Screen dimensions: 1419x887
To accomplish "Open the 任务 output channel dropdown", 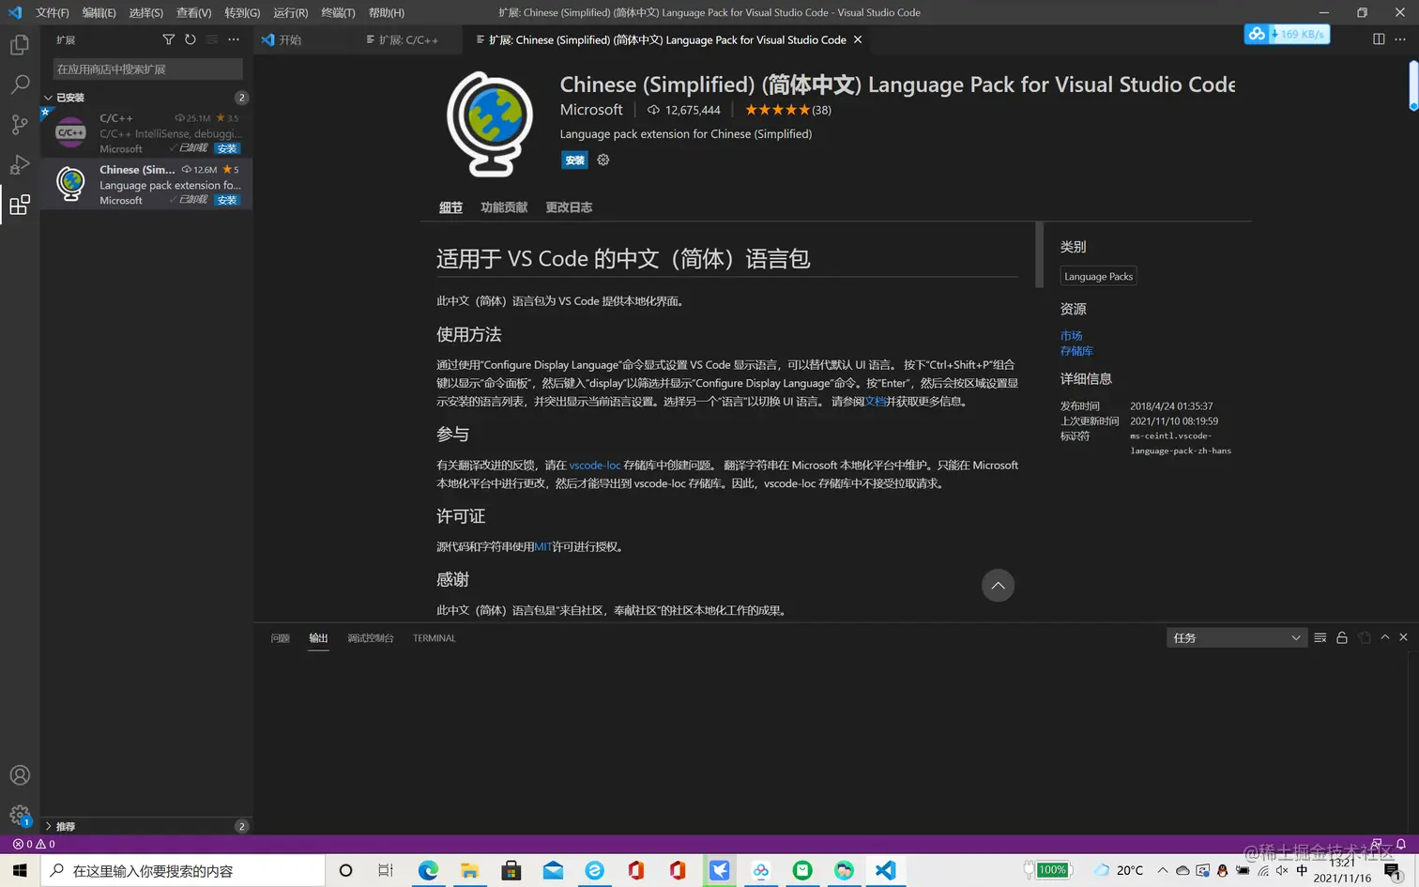I will click(1236, 637).
